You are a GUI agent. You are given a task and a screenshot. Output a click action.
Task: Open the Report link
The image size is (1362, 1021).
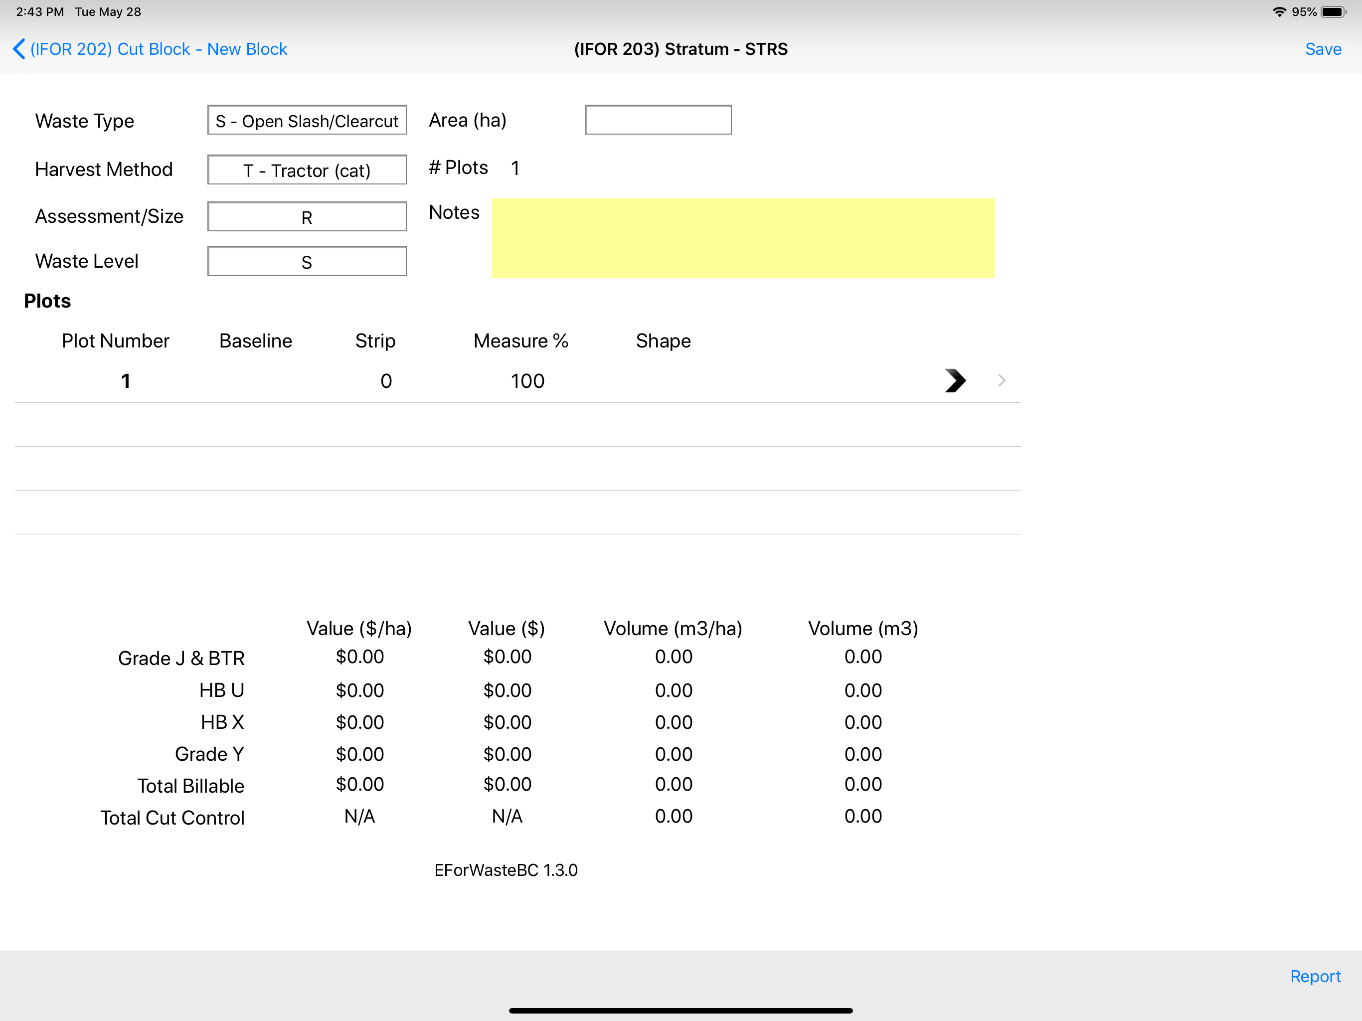click(x=1315, y=976)
